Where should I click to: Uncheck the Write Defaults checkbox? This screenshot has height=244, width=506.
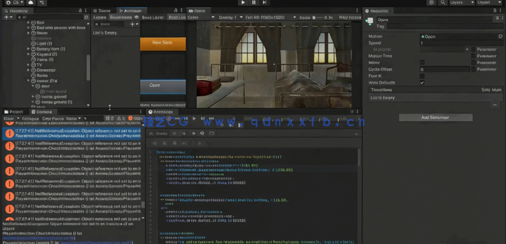pyautogui.click(x=422, y=83)
